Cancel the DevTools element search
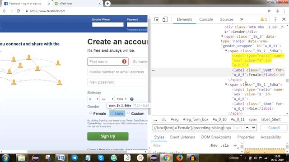The width and height of the screenshot is (289, 162). [274, 128]
